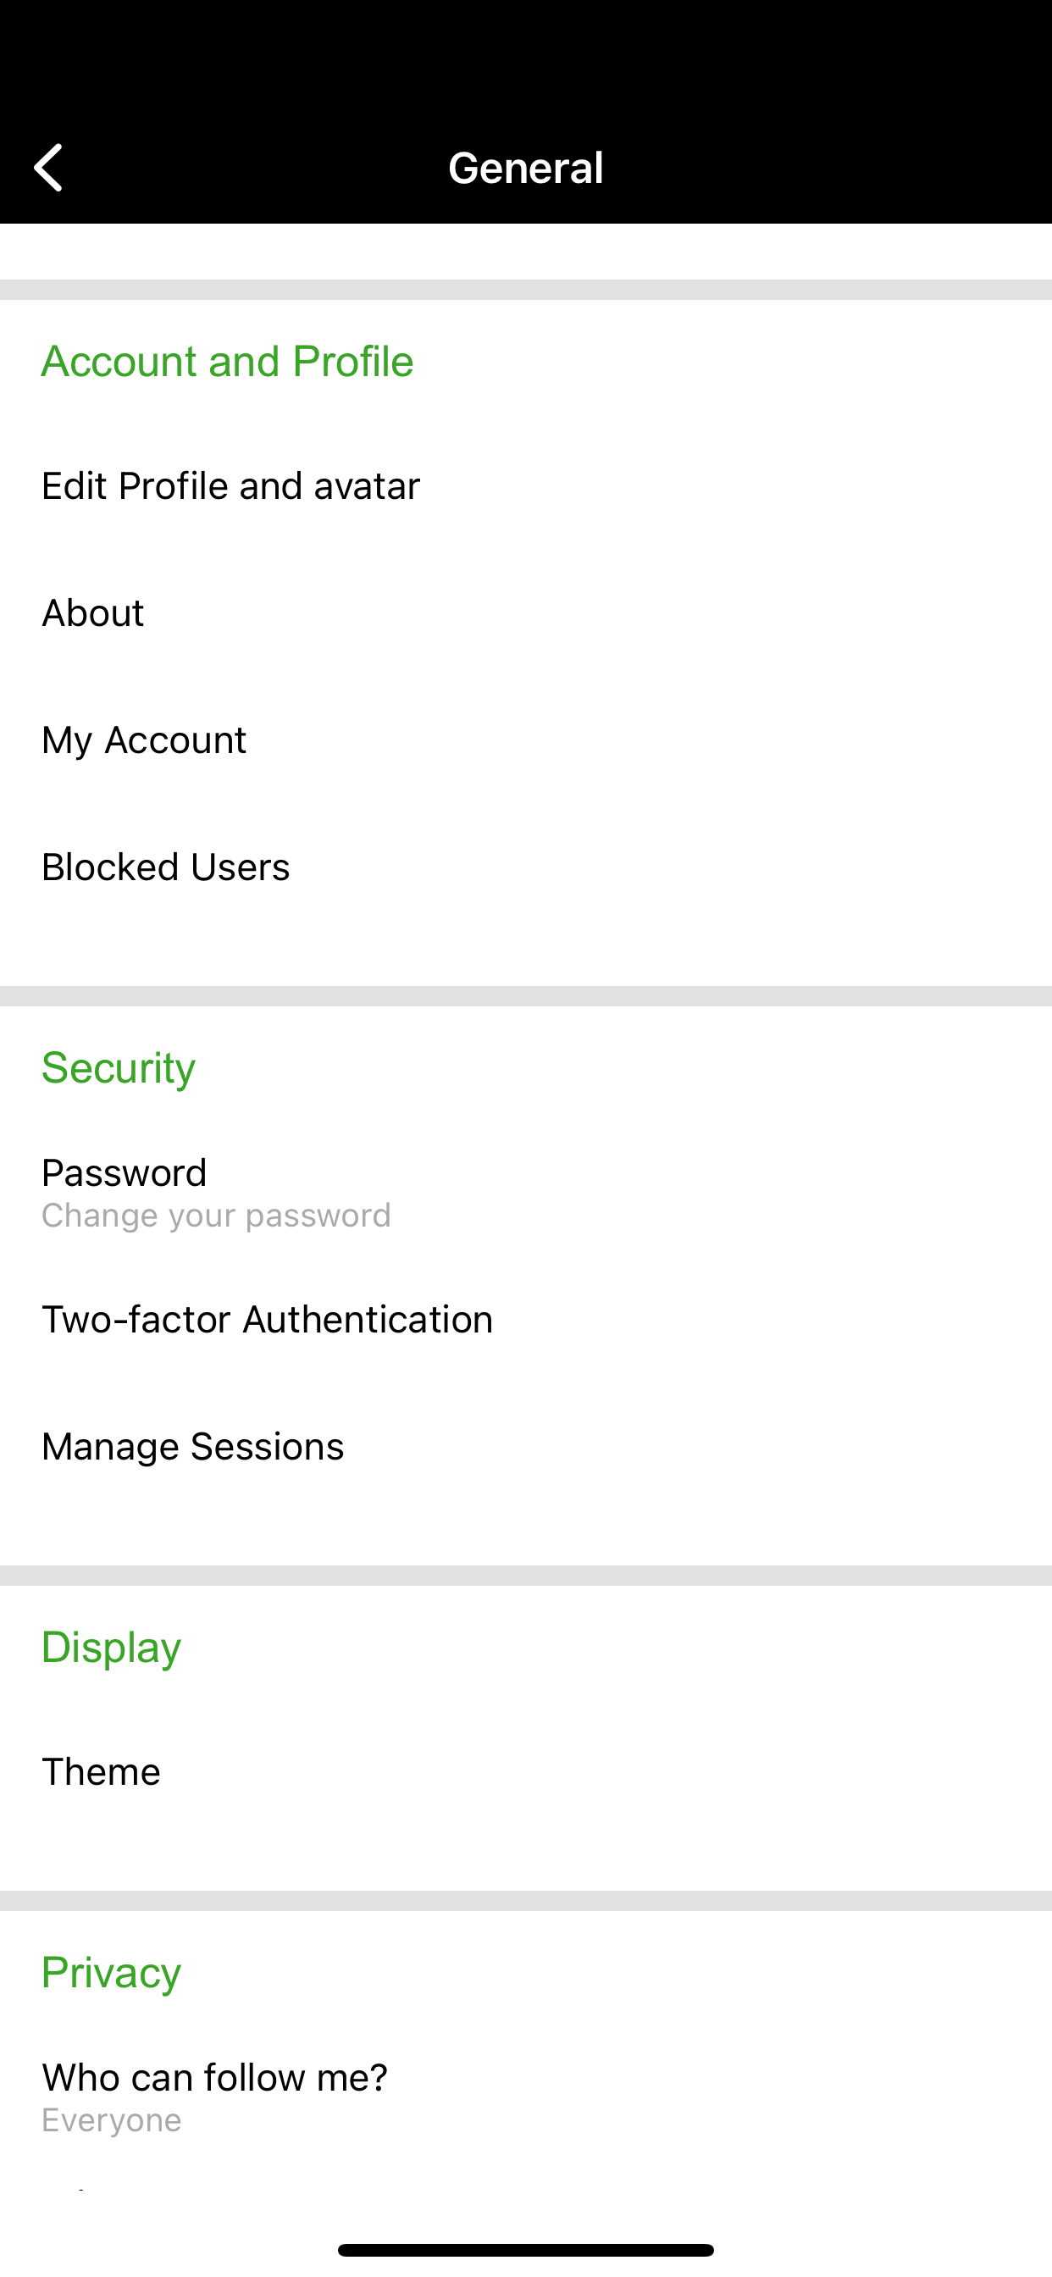1052x2277 pixels.
Task: Tap the Privacy section header
Action: pyautogui.click(x=112, y=1973)
